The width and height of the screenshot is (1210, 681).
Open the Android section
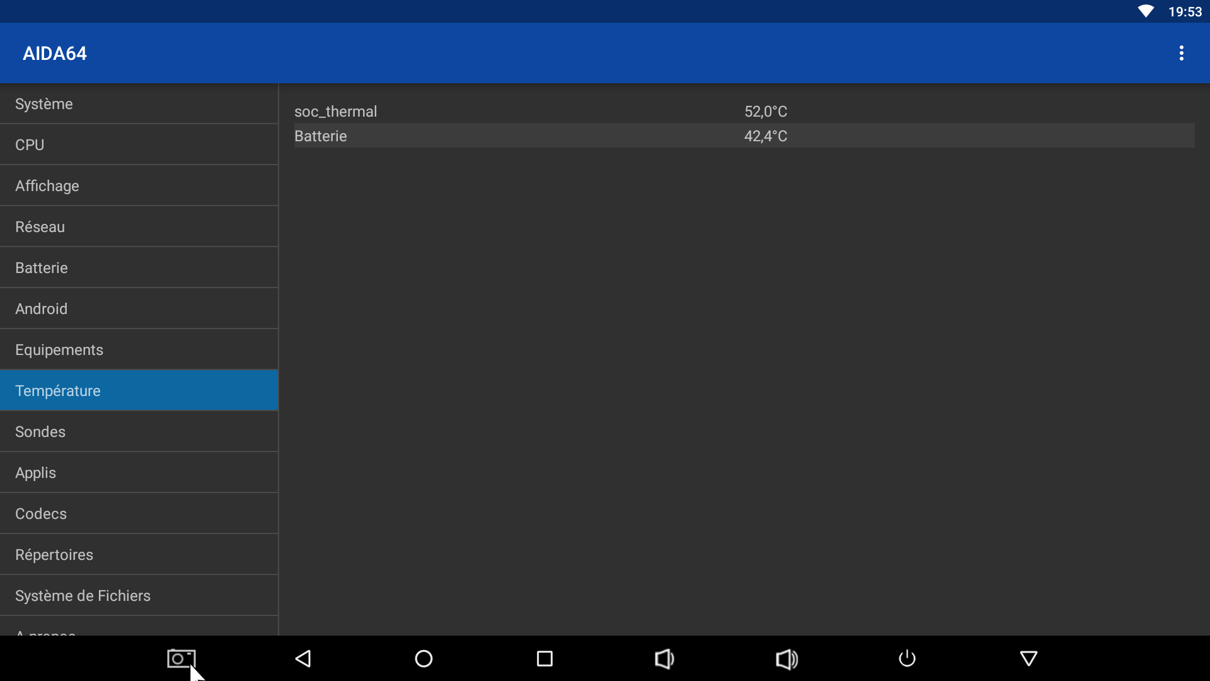click(139, 308)
